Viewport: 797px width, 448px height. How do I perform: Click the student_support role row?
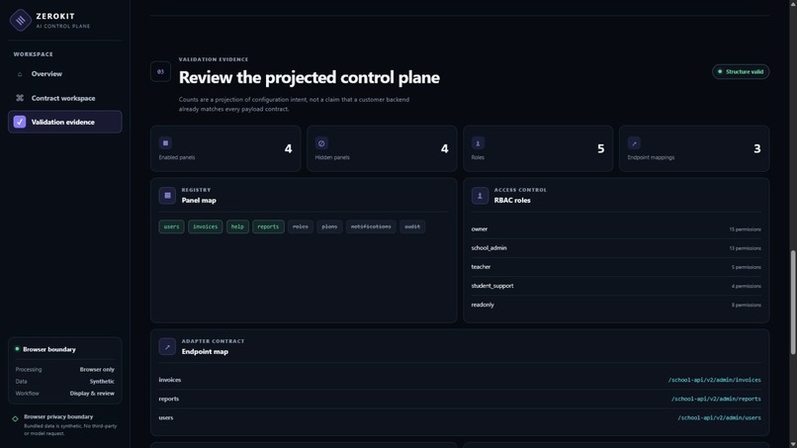(x=616, y=286)
